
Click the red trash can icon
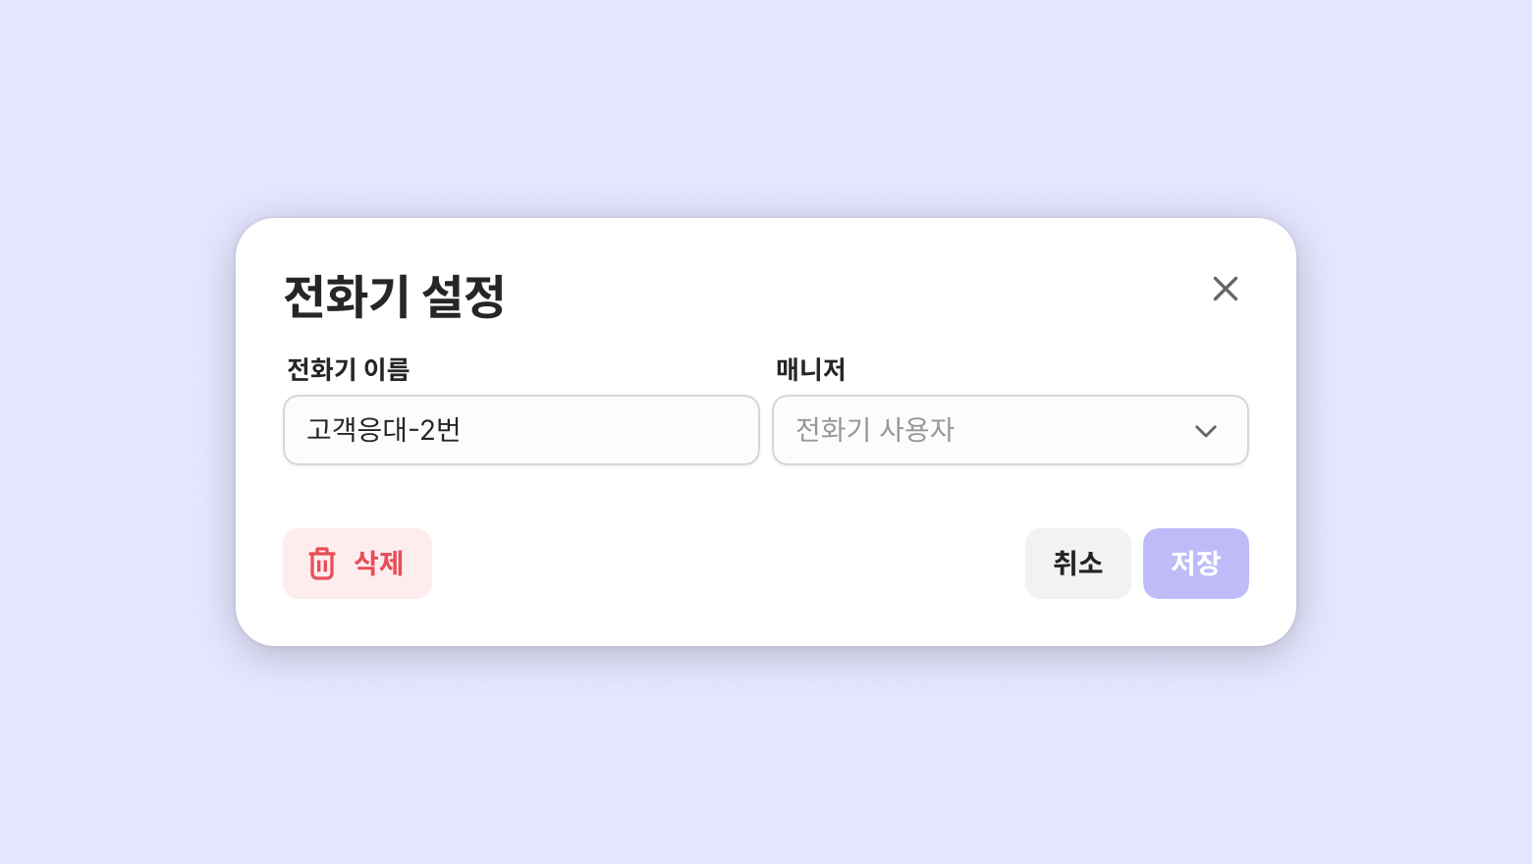(x=322, y=564)
